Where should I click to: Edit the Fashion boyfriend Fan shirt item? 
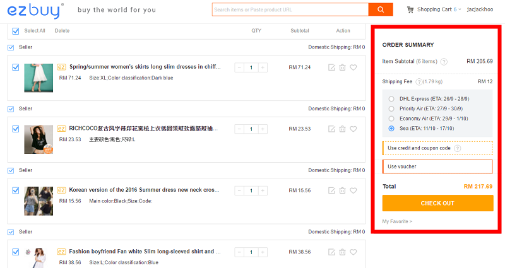pyautogui.click(x=331, y=252)
